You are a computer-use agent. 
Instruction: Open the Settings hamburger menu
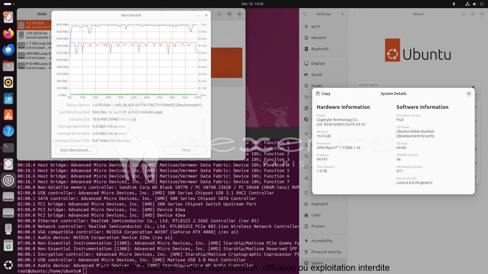[x=342, y=14]
